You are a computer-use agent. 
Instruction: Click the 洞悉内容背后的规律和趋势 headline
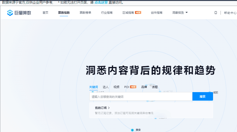click(150, 71)
